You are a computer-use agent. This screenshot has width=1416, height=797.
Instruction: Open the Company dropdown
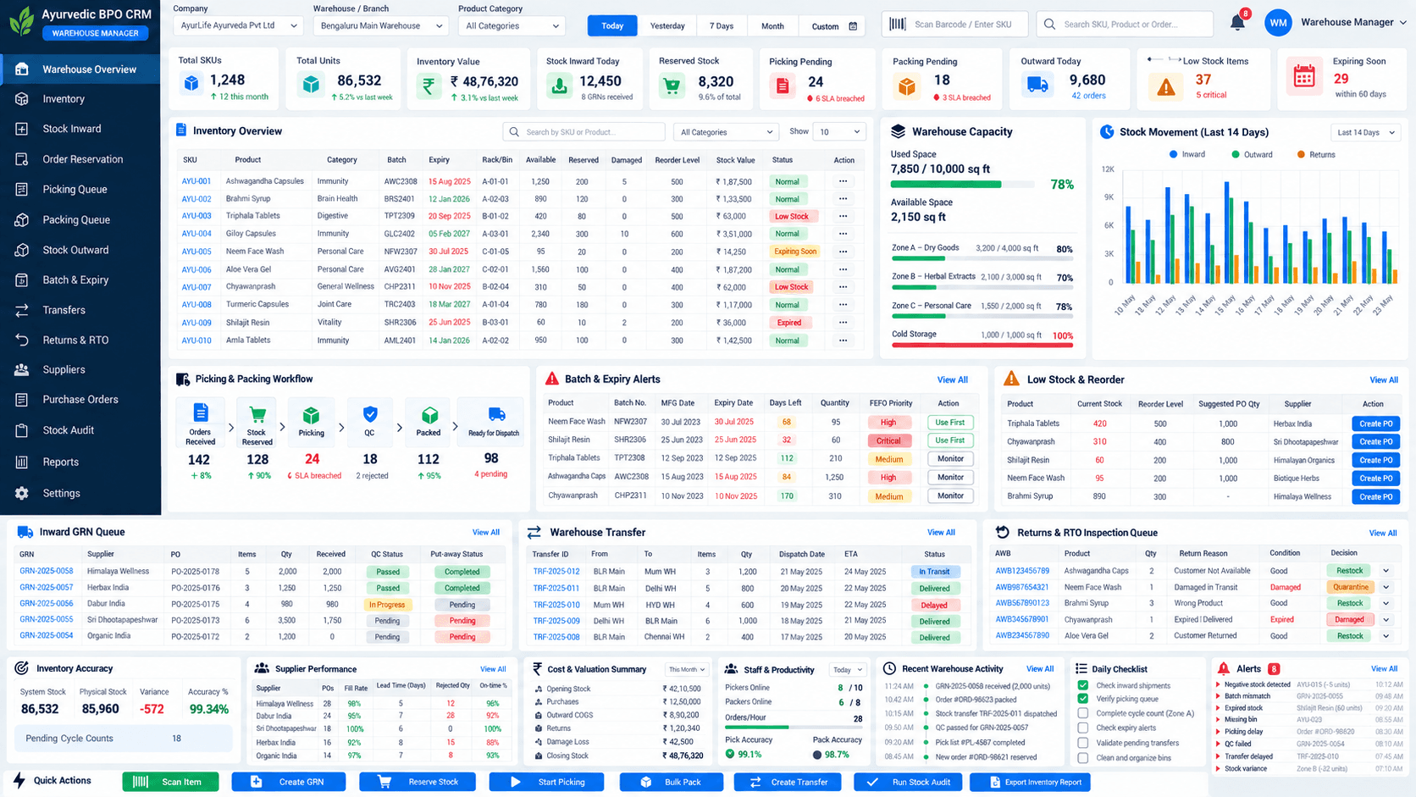coord(238,25)
